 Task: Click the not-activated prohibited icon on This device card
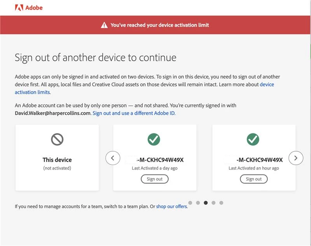57,139
